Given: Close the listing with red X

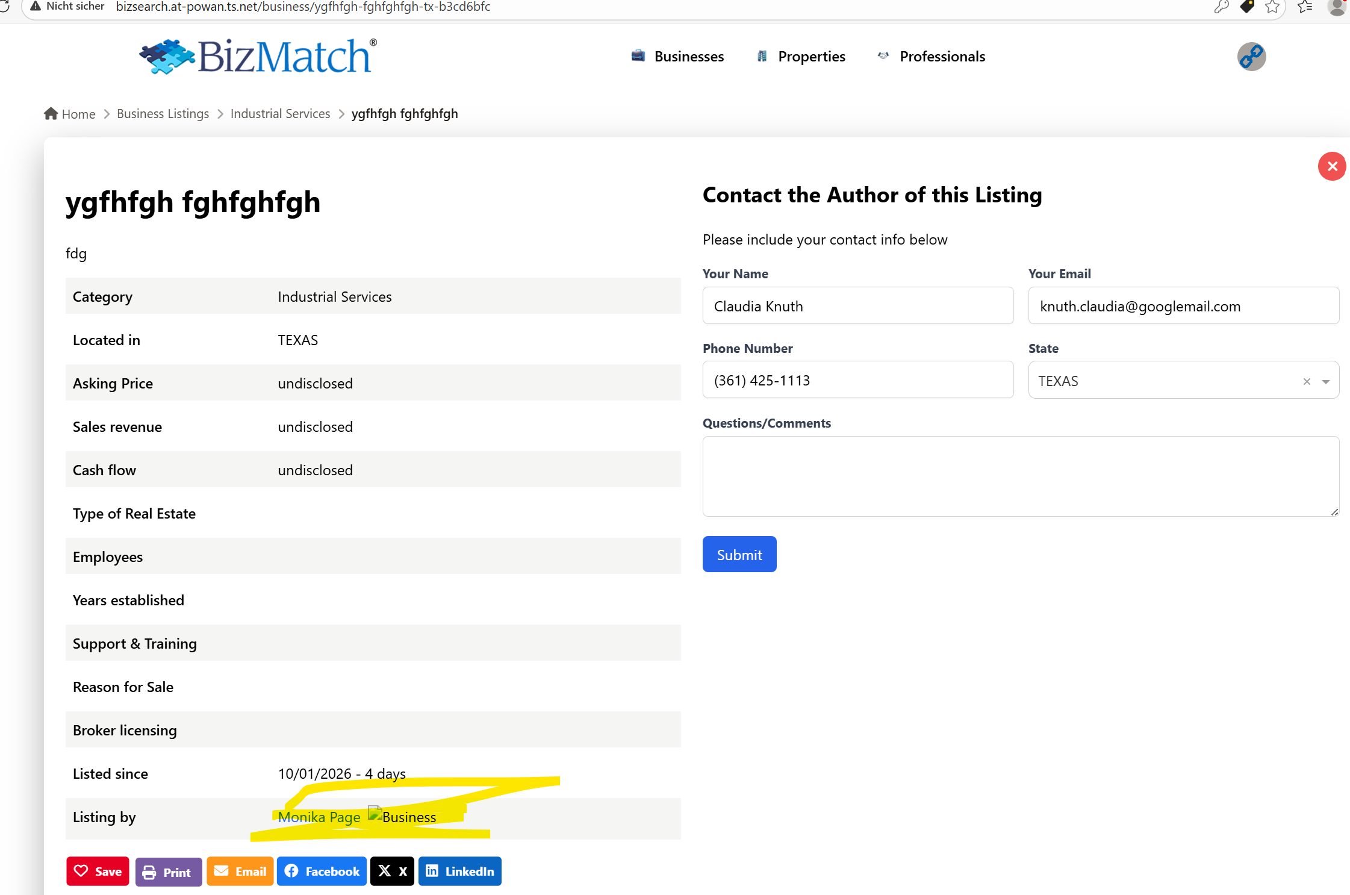Looking at the screenshot, I should pyautogui.click(x=1332, y=166).
